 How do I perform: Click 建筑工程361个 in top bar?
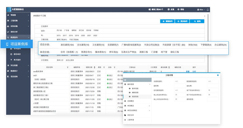[156, 9]
